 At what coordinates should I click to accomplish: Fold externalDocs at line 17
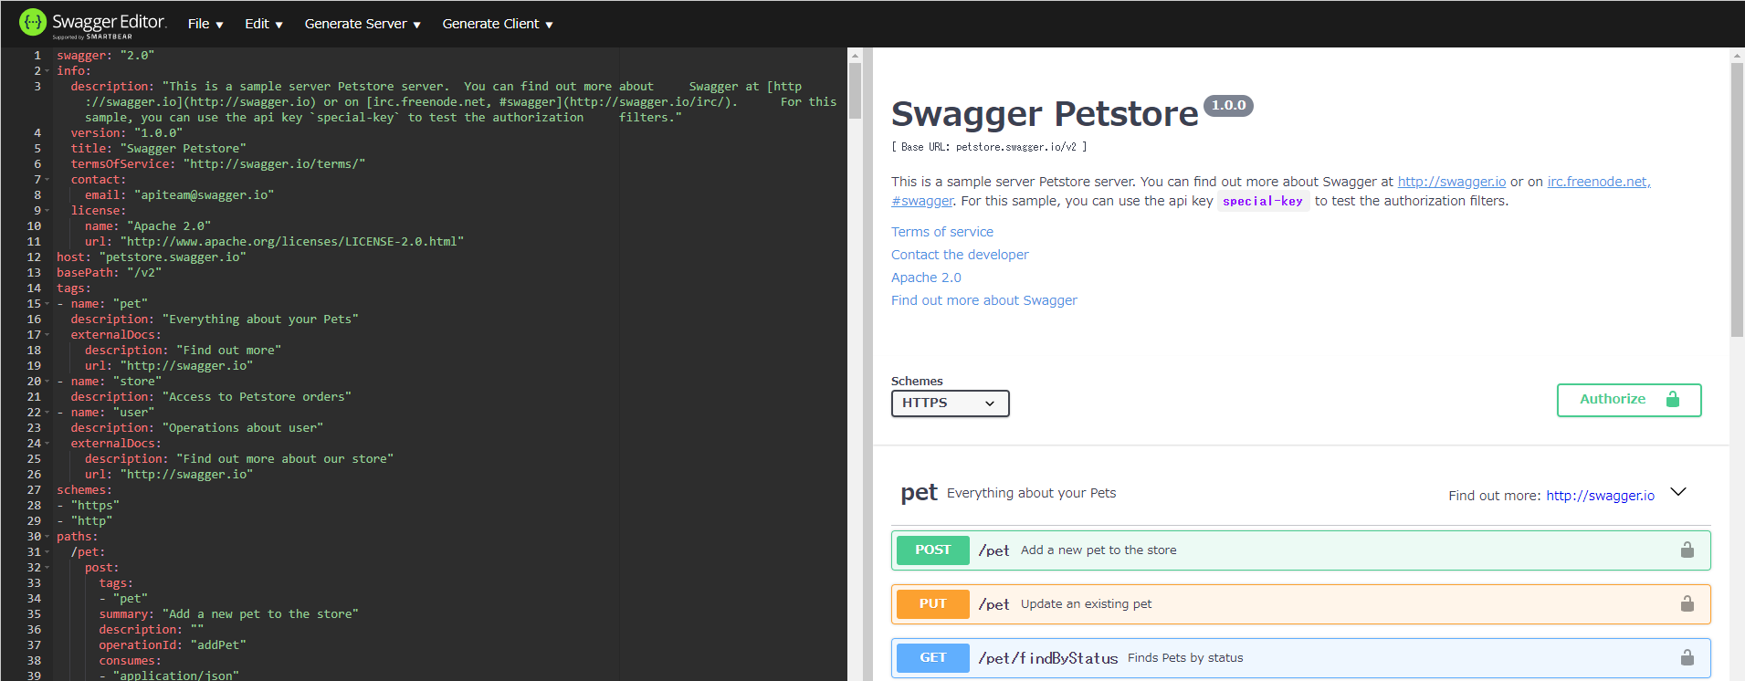tap(47, 334)
